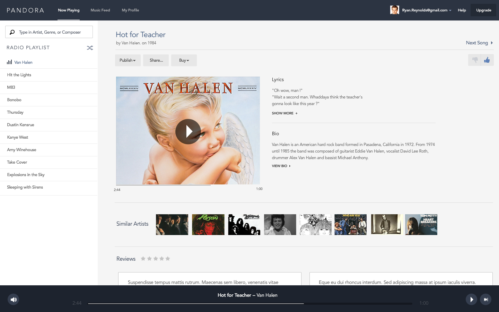The height and width of the screenshot is (312, 499).
Task: Open the My Profile tab
Action: tap(130, 10)
